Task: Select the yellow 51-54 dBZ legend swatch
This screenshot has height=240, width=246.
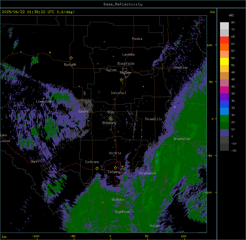Action: click(x=224, y=61)
